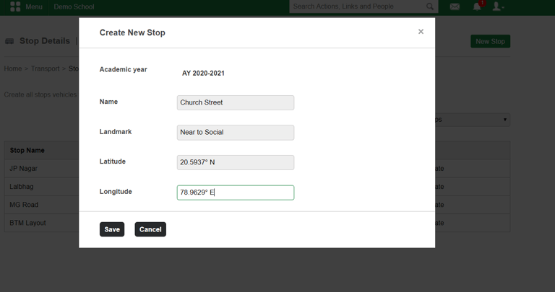
Task: Open the Menu grid icon
Action: (x=15, y=6)
